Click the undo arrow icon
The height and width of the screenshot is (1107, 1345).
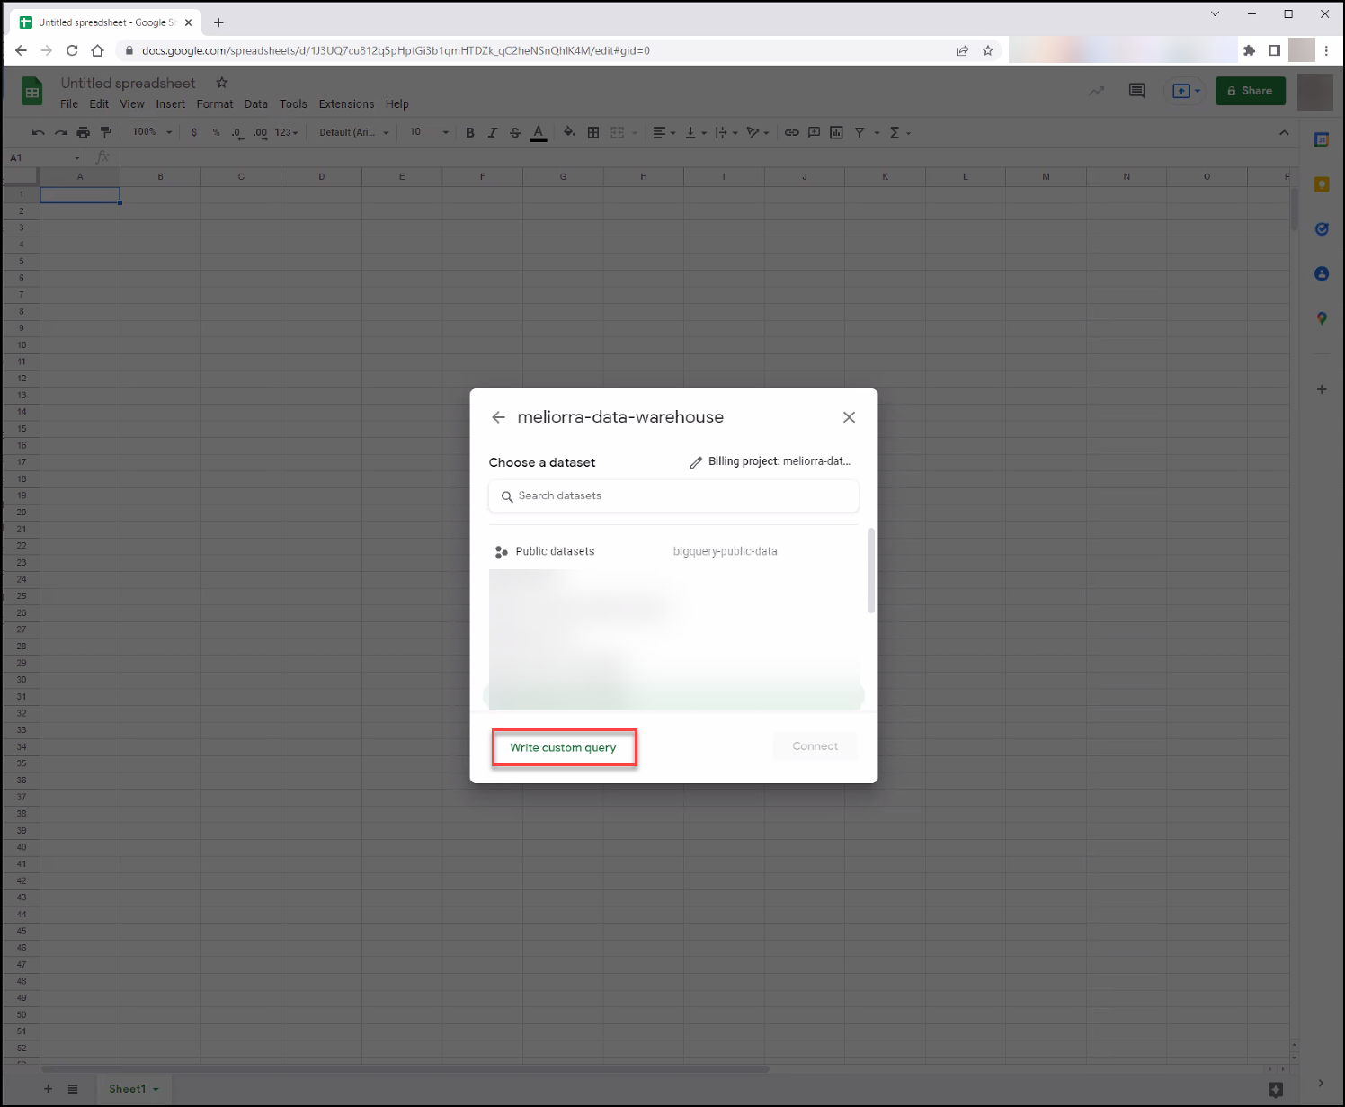pos(38,132)
